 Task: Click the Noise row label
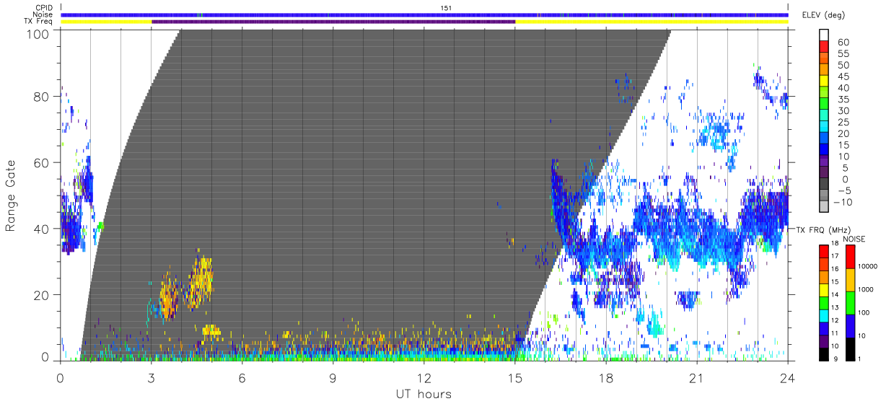tap(43, 14)
